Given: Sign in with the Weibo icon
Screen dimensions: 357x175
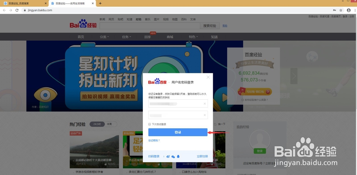Looking at the screenshot, I should coord(168,156).
